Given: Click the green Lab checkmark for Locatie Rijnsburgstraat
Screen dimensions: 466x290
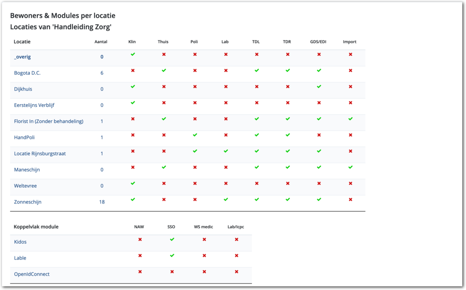Looking at the screenshot, I should (226, 151).
